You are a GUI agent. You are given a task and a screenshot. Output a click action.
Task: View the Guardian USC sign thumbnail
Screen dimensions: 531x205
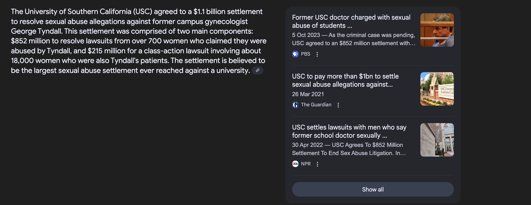437,89
